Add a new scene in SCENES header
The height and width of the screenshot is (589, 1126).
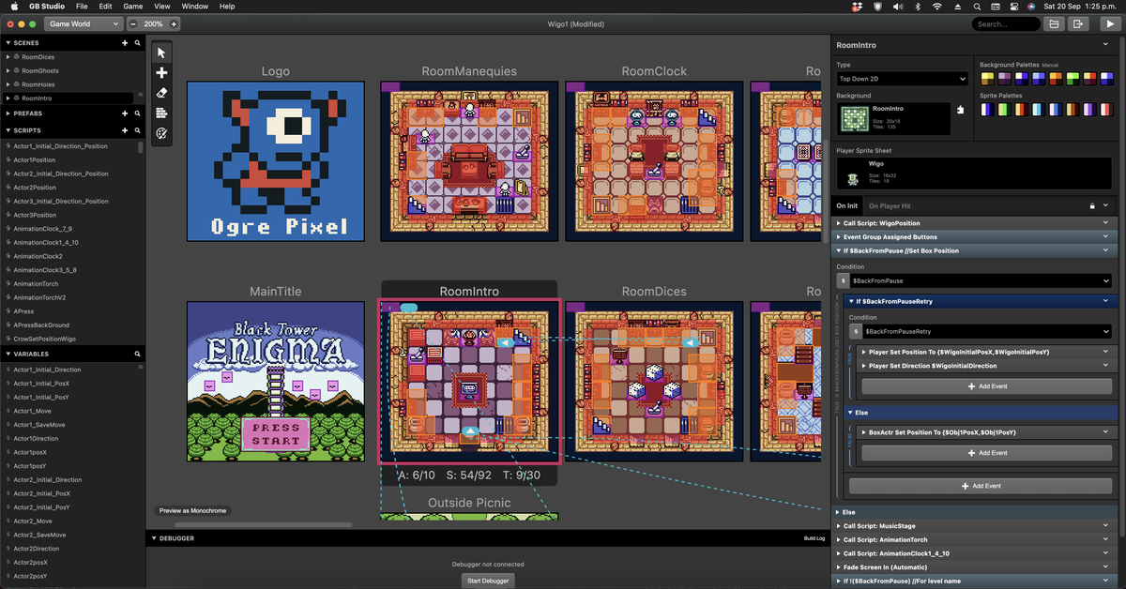[x=125, y=43]
